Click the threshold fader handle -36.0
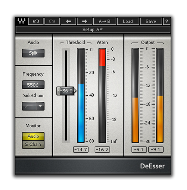This screenshot has height=190, width=187. tap(66, 91)
